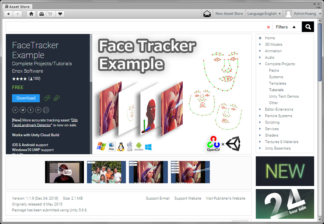Image resolution: width=324 pixels, height=224 pixels.
Task: Open Complete Projects/Tutorials category link
Action: click(x=42, y=63)
